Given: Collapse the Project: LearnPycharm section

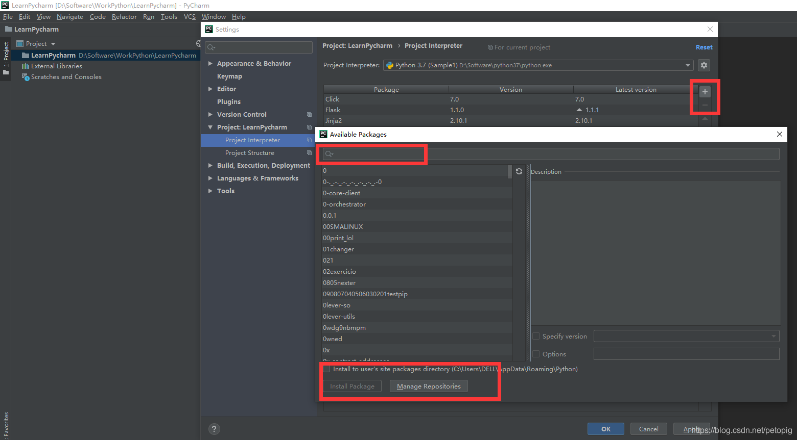Looking at the screenshot, I should coord(210,127).
